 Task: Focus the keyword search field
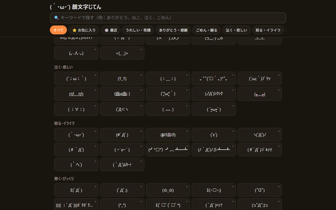tap(168, 18)
